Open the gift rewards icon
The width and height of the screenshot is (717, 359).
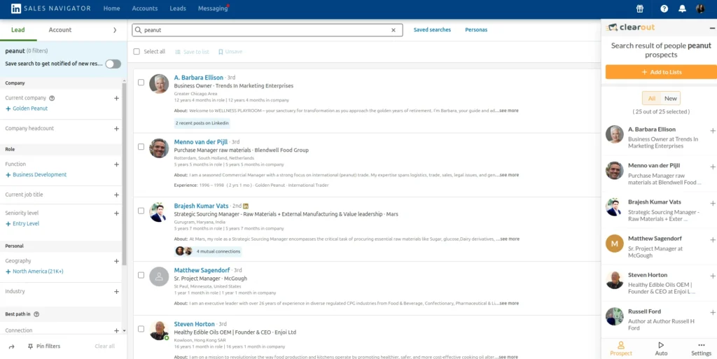640,8
